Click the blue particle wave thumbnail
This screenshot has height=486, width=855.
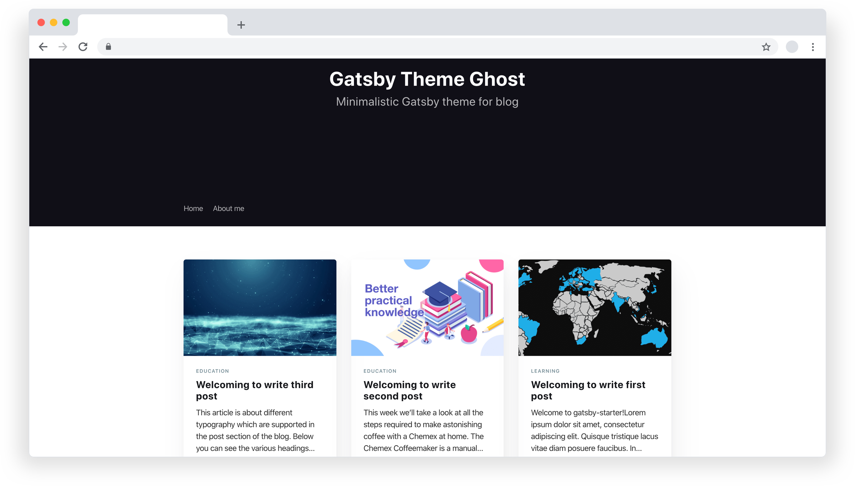coord(260,307)
